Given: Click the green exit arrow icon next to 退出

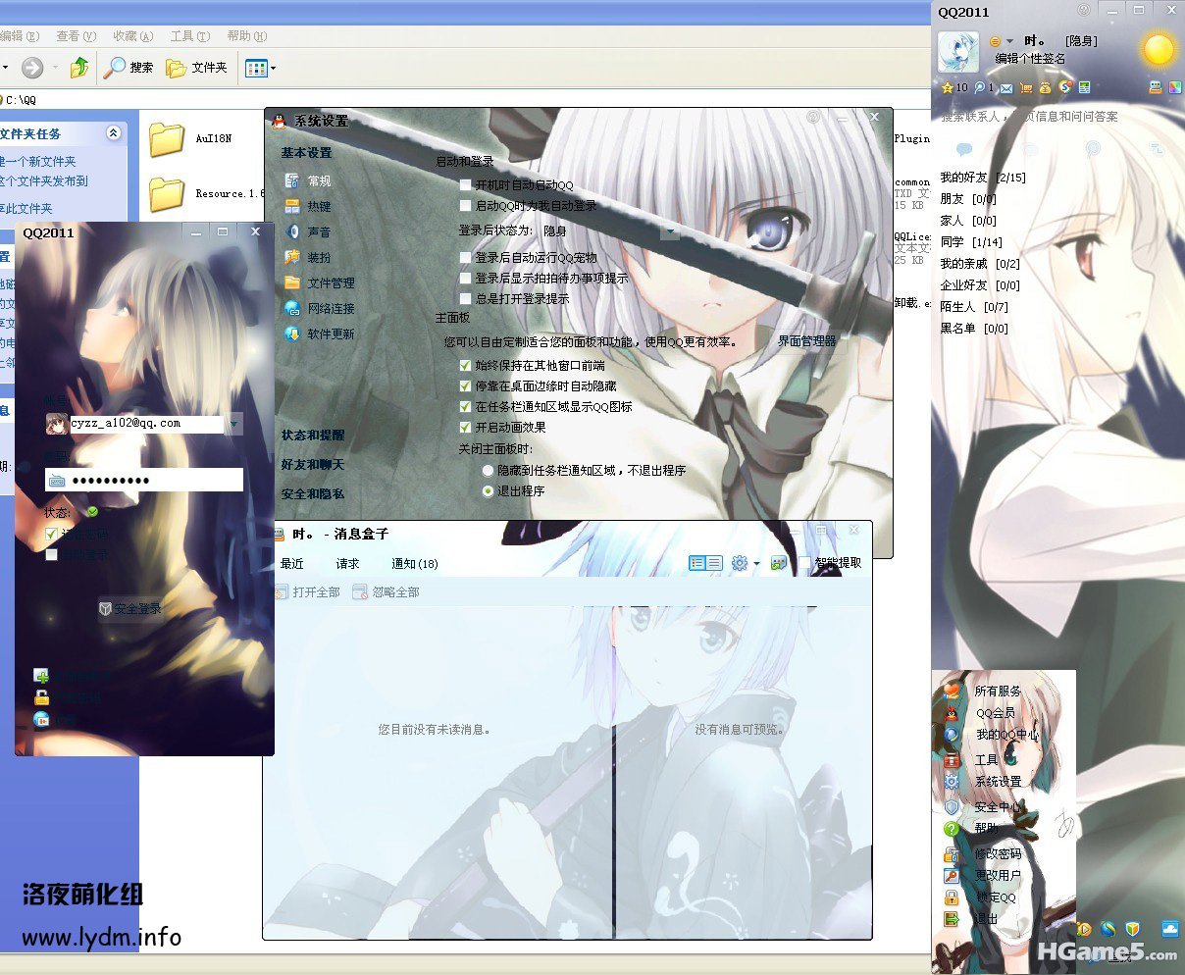Looking at the screenshot, I should [952, 919].
